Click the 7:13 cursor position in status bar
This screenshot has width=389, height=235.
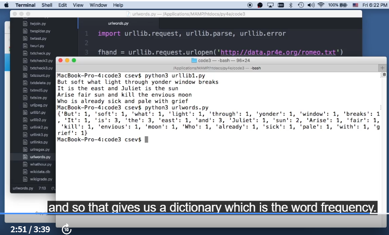click(x=42, y=188)
